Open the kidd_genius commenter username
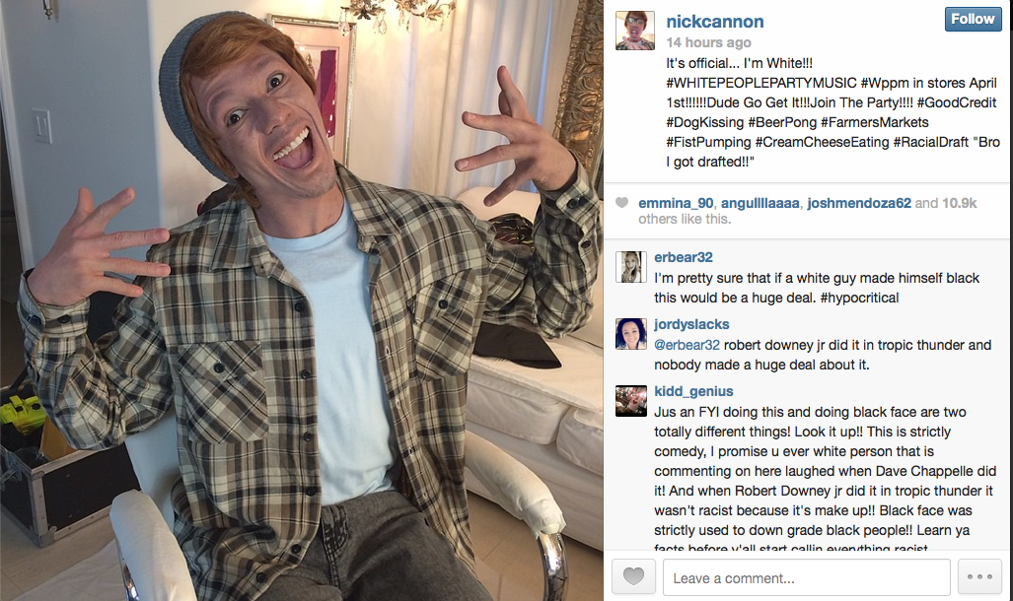1013x601 pixels. [693, 391]
